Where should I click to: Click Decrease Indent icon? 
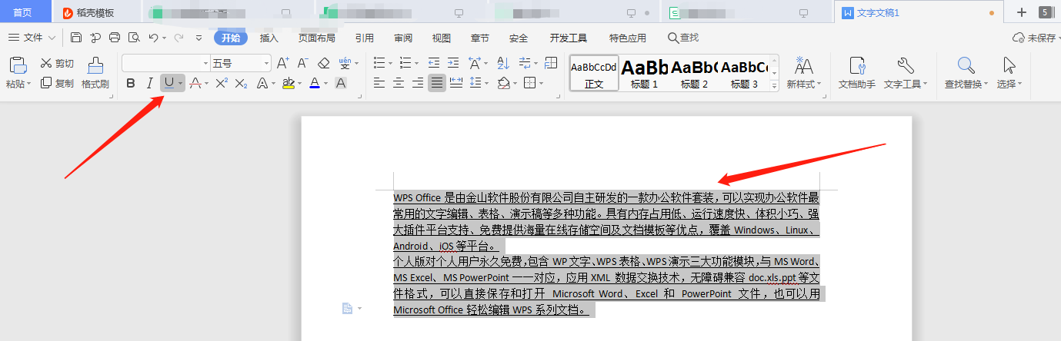(434, 63)
